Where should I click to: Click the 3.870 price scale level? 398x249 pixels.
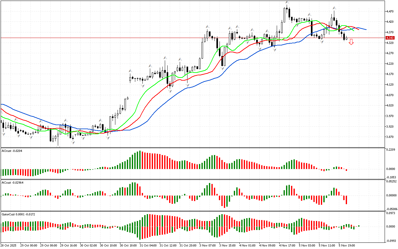coord(389,137)
